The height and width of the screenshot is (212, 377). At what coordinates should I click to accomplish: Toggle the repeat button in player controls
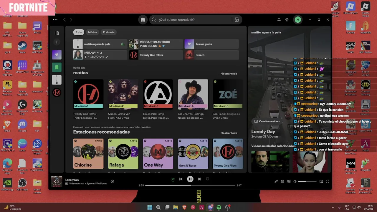pyautogui.click(x=207, y=179)
